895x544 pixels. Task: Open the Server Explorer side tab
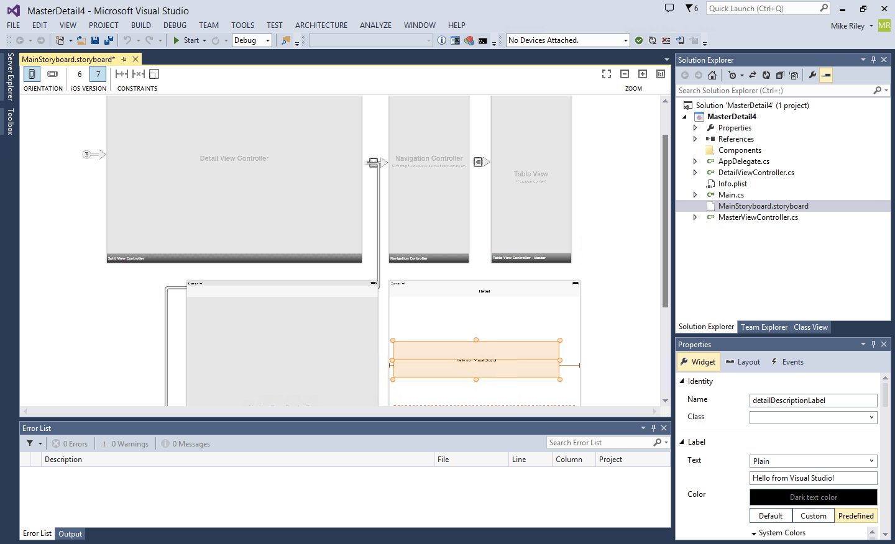[x=11, y=76]
